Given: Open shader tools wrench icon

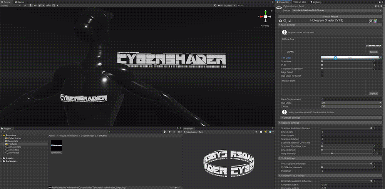Looking at the screenshot, I should pyautogui.click(x=371, y=21).
